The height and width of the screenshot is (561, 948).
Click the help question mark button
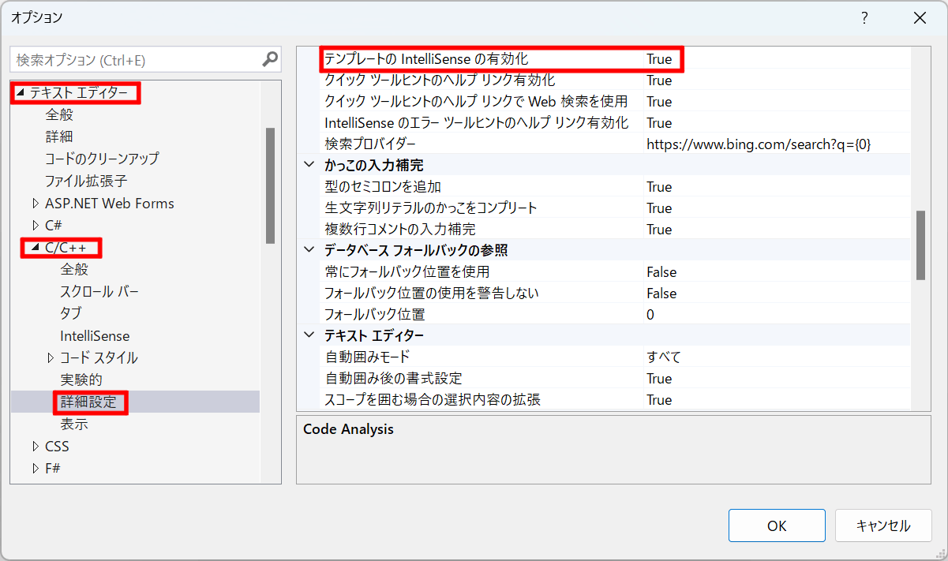pyautogui.click(x=865, y=17)
